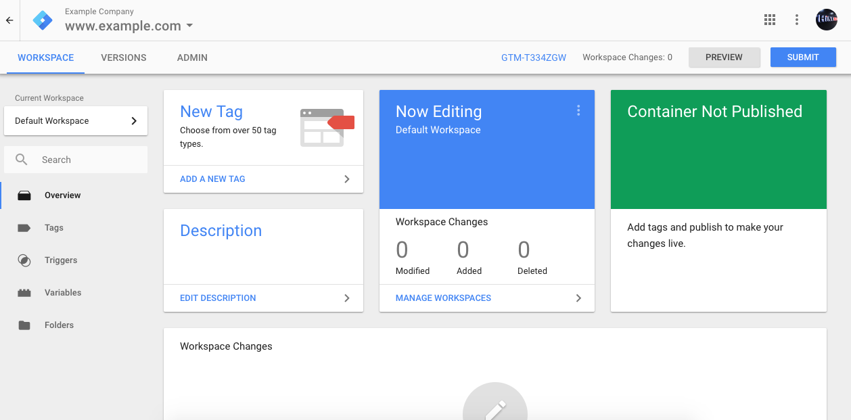Click the search magnifier icon
851x420 pixels.
(x=22, y=160)
